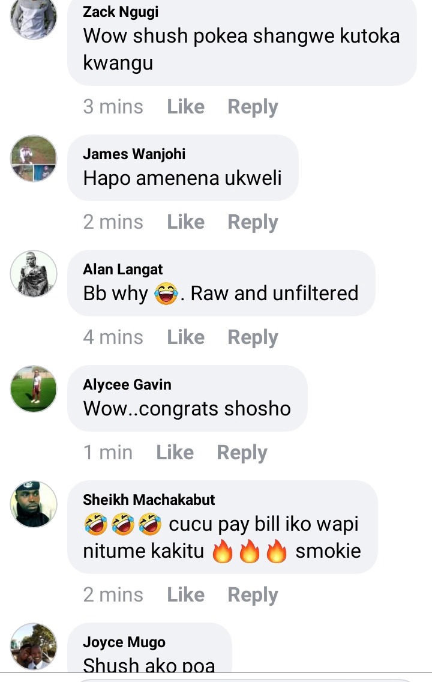Open James Wanjohi's profile picture
Image resolution: width=432 pixels, height=682 pixels.
34,158
